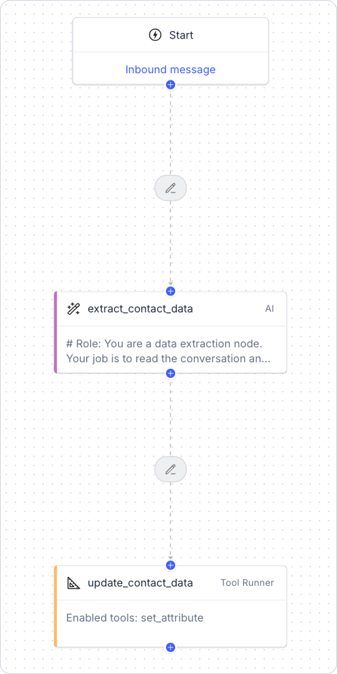Select the Start node title
Image resolution: width=337 pixels, height=674 pixels.
click(x=181, y=35)
